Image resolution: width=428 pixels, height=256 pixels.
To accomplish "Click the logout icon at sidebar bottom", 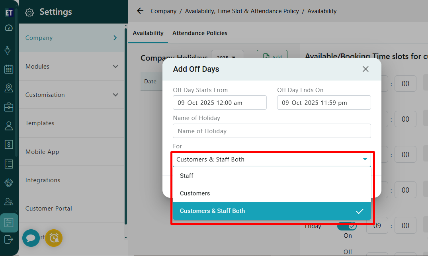I will click(x=9, y=239).
